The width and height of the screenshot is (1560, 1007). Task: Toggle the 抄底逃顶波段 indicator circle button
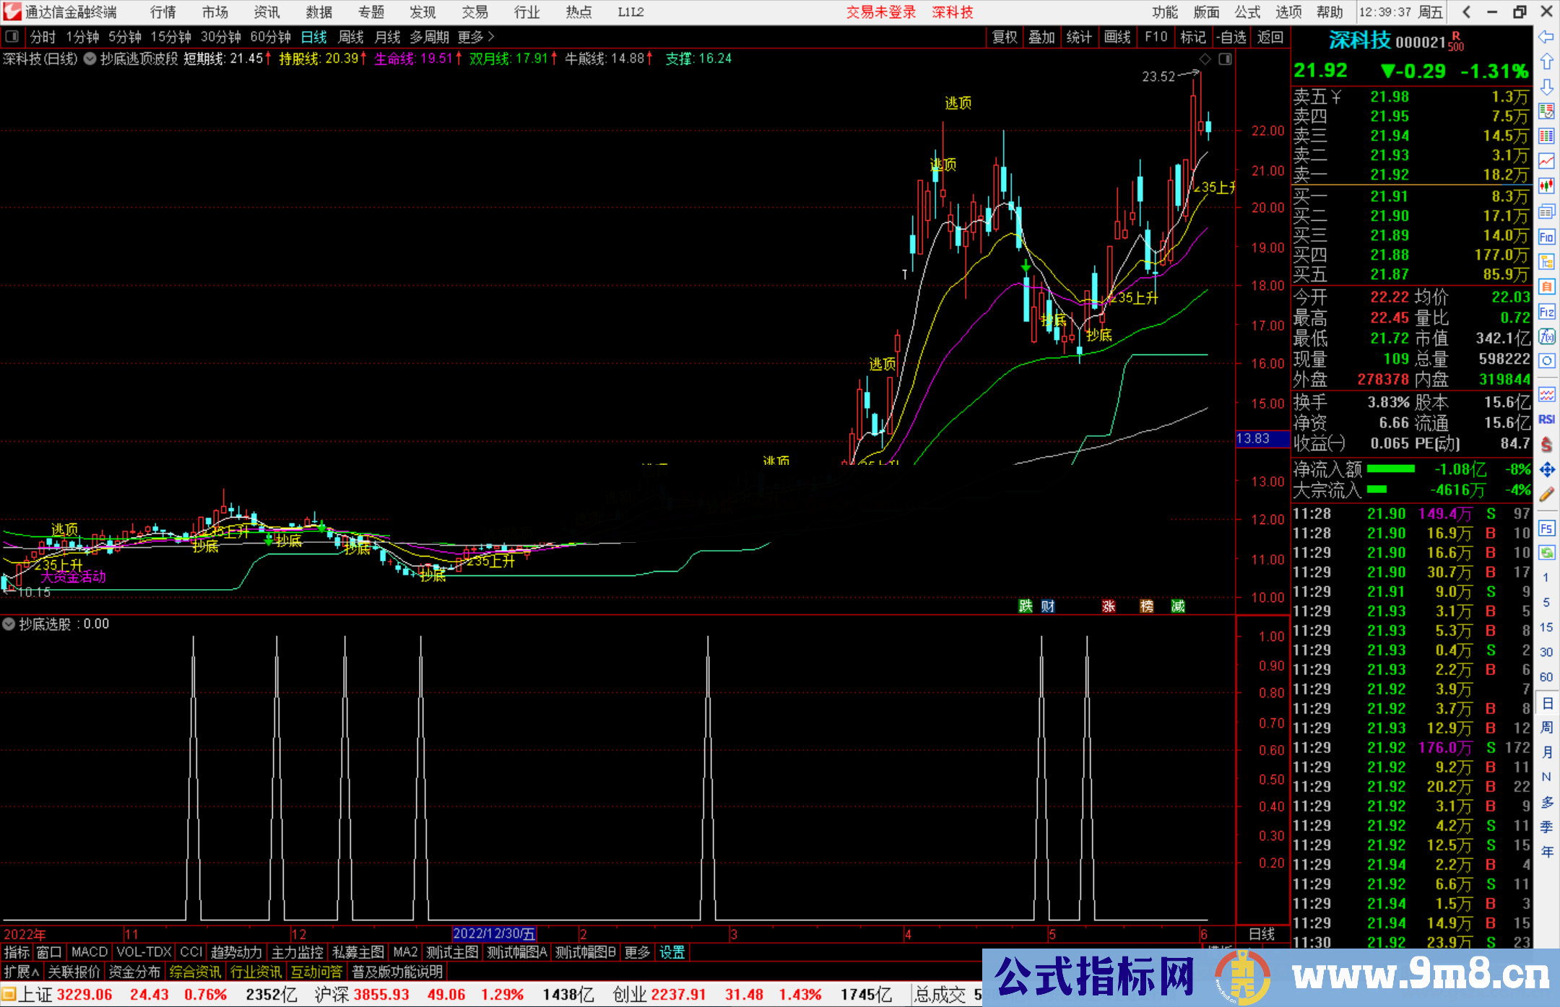(x=90, y=59)
